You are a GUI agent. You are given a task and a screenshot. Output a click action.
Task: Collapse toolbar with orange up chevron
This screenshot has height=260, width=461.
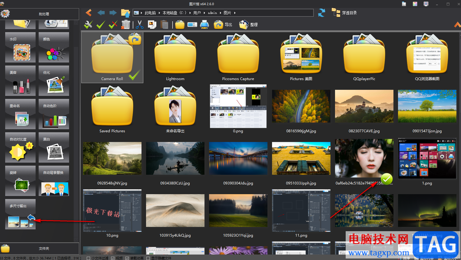457,25
